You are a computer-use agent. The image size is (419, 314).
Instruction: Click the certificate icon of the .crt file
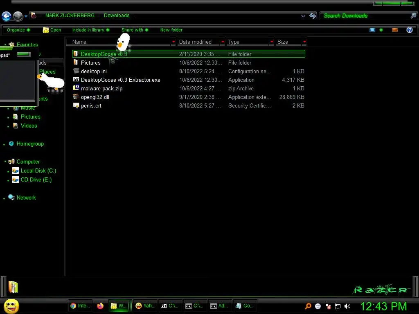click(x=76, y=105)
